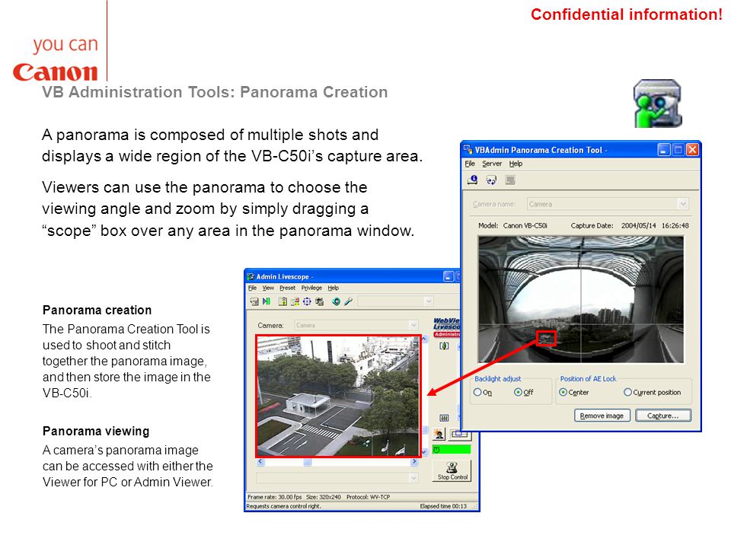Screen dimensions: 731x548
Task: Click the panorama preview image in Panorama Tool
Action: (580, 299)
